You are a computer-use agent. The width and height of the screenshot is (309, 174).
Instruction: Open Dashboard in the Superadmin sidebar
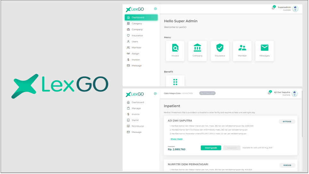click(x=141, y=17)
